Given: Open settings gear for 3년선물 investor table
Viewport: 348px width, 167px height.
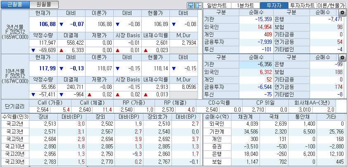Looking at the screenshot, I should (x=343, y=12).
